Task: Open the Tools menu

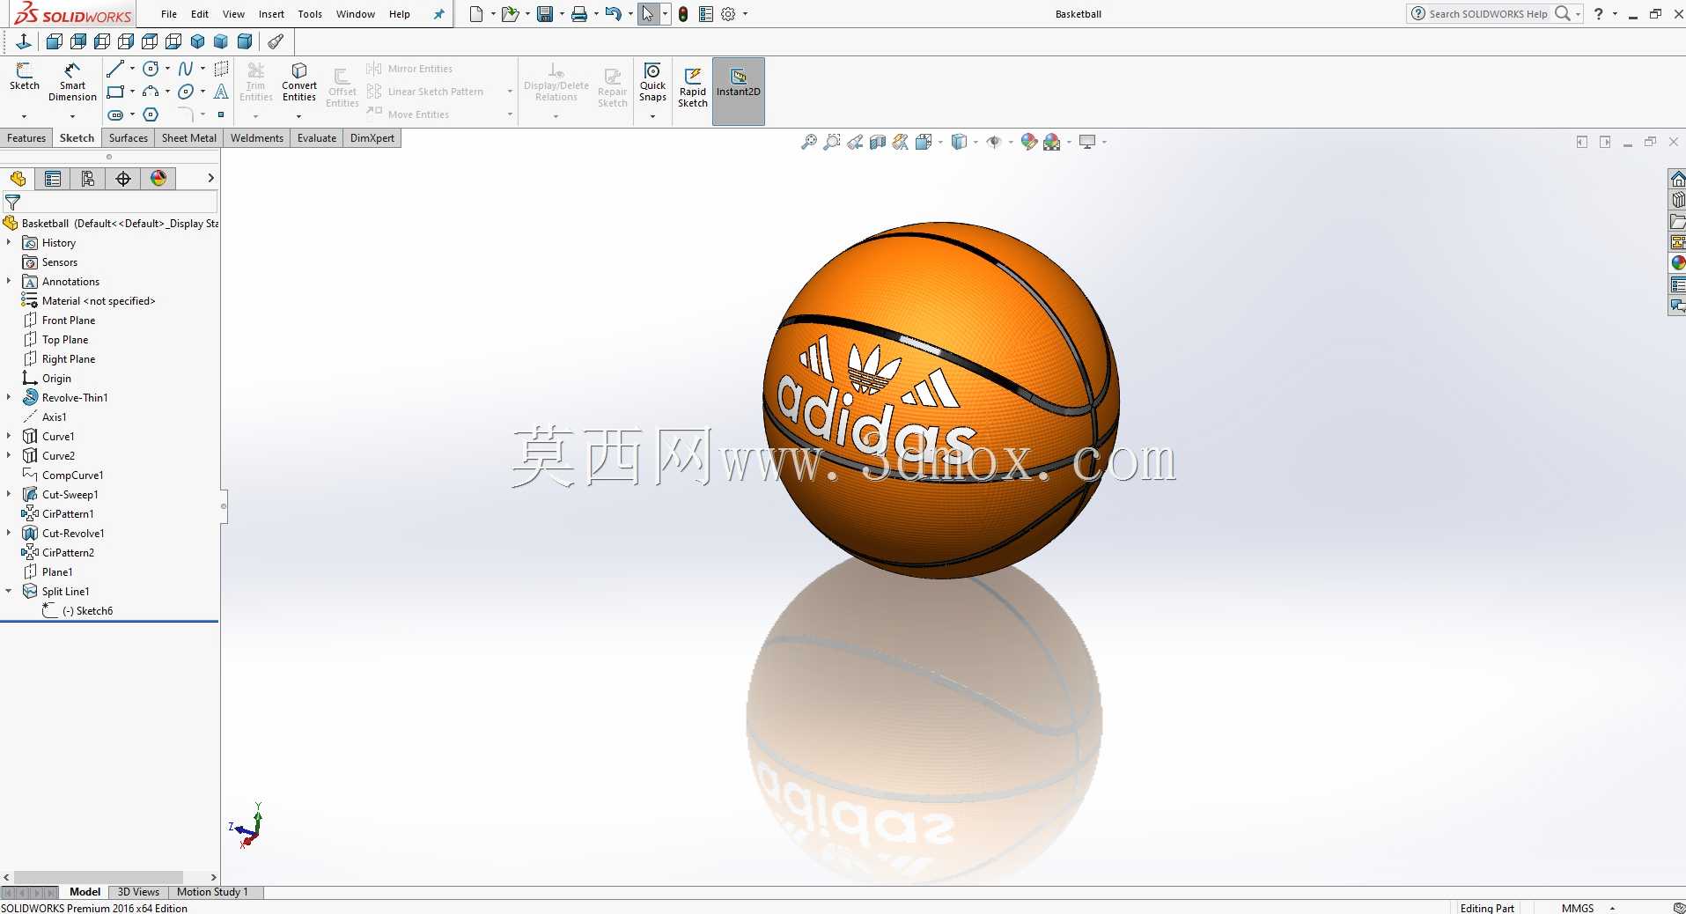Action: [310, 14]
